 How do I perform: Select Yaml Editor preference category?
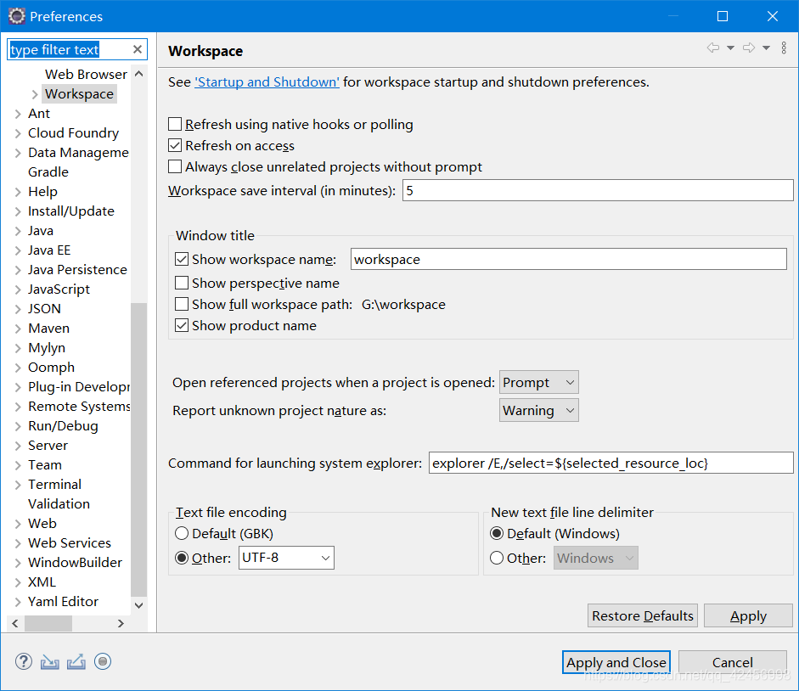tap(63, 601)
